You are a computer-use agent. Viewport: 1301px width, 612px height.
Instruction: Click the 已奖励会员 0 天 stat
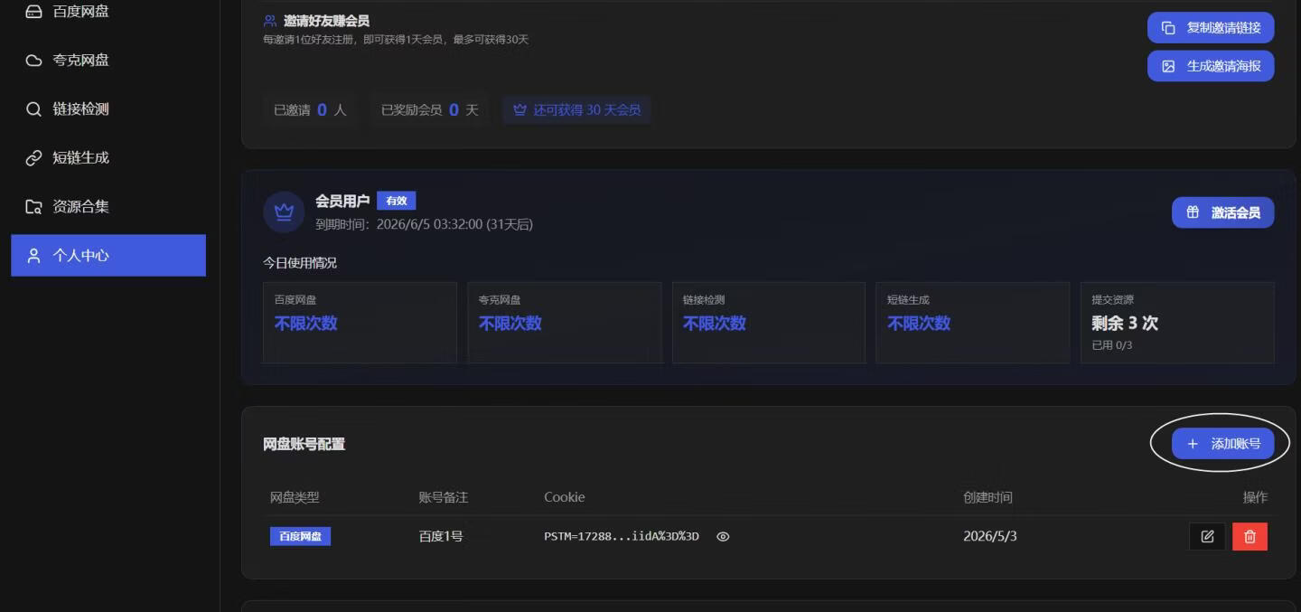[429, 109]
